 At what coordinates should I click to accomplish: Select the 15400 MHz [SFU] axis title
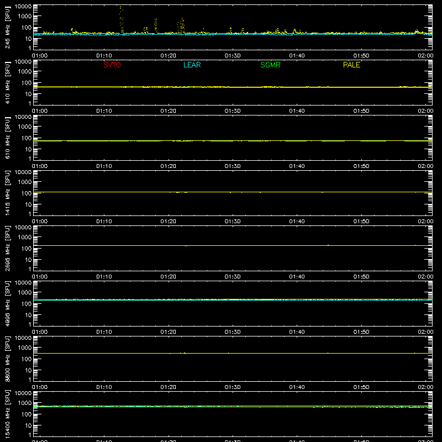click(x=8, y=414)
